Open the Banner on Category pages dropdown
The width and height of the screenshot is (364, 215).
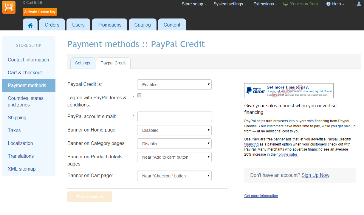point(174,144)
